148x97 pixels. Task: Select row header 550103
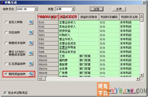(x=48, y=64)
